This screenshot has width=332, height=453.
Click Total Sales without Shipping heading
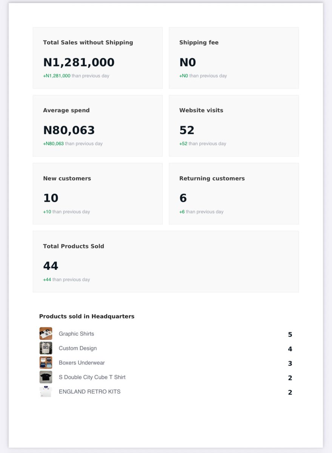pyautogui.click(x=88, y=43)
